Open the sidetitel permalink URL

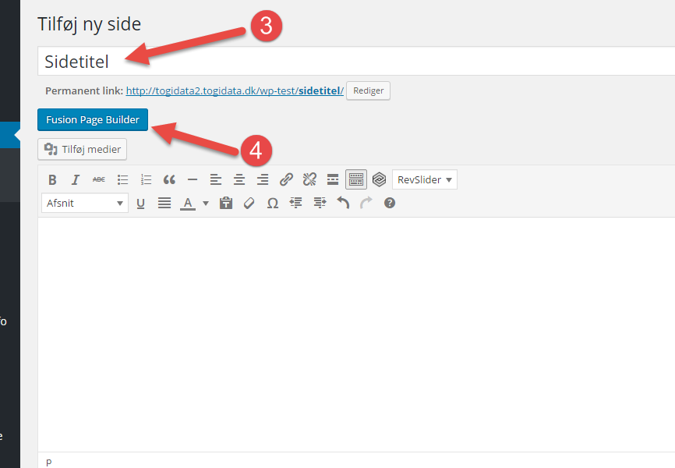coord(234,90)
